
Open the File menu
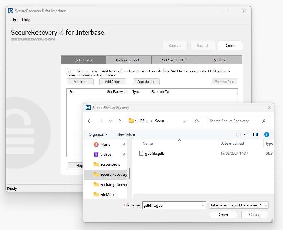point(13,19)
